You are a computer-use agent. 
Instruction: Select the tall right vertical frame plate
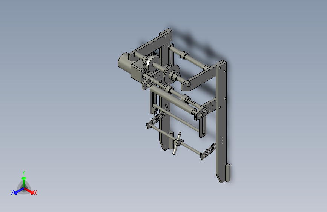[x=221, y=122]
